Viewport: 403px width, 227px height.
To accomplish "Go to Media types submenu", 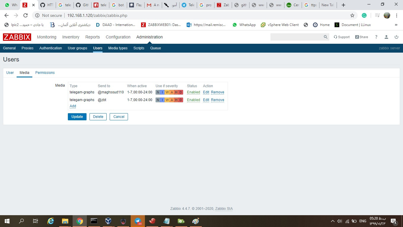I will click(x=118, y=48).
